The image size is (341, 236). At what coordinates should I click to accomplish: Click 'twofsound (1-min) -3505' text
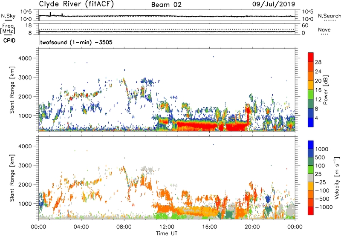(76, 42)
